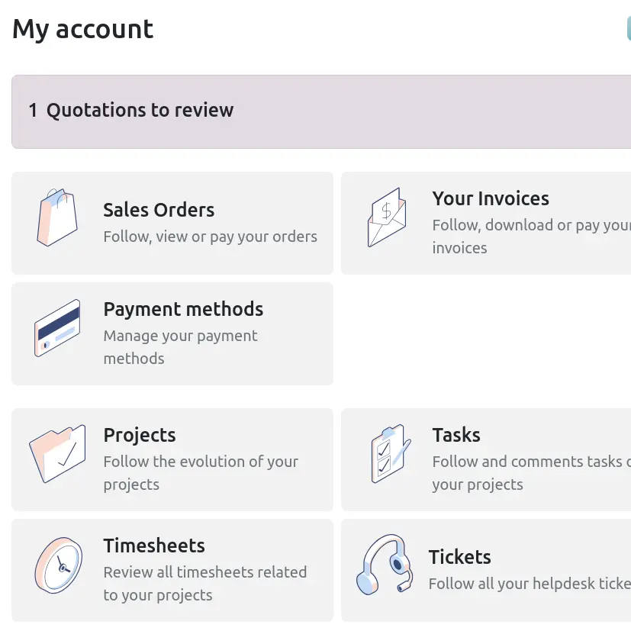Click the Projects folder icon
This screenshot has height=631, width=631.
pos(57,453)
